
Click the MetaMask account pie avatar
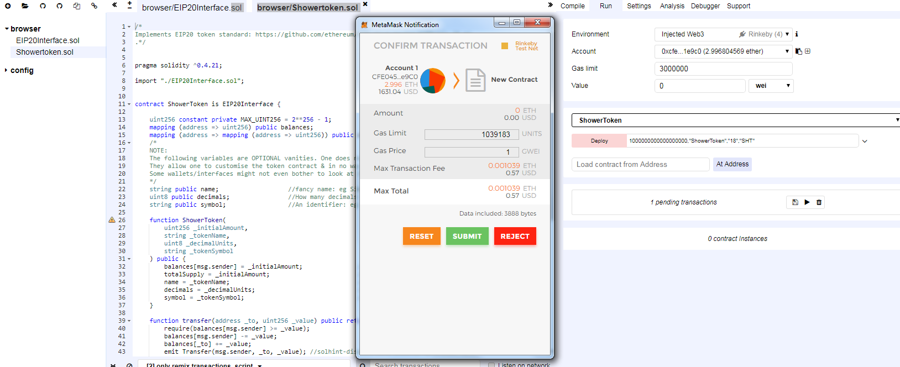pyautogui.click(x=433, y=81)
